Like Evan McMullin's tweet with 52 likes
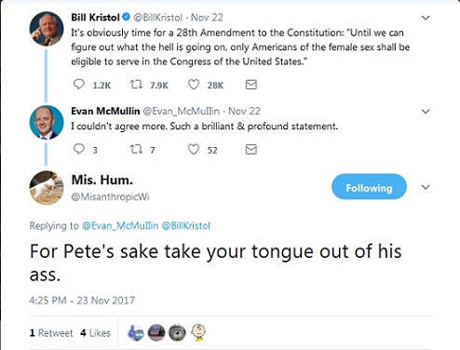 coord(194,149)
